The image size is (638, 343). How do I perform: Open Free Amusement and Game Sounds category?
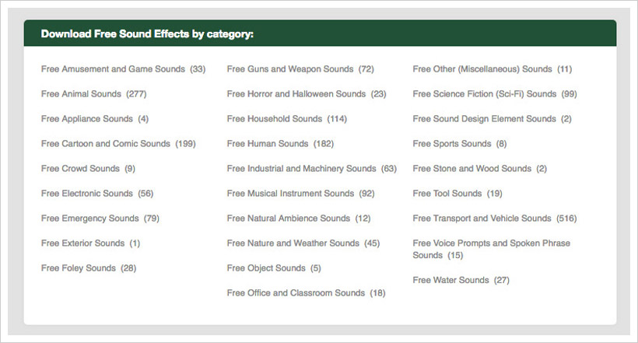pos(113,69)
